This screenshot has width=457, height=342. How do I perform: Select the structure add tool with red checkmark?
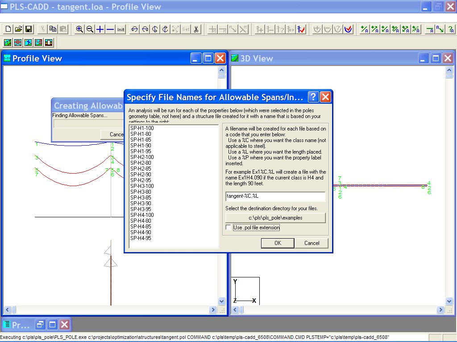click(x=300, y=29)
